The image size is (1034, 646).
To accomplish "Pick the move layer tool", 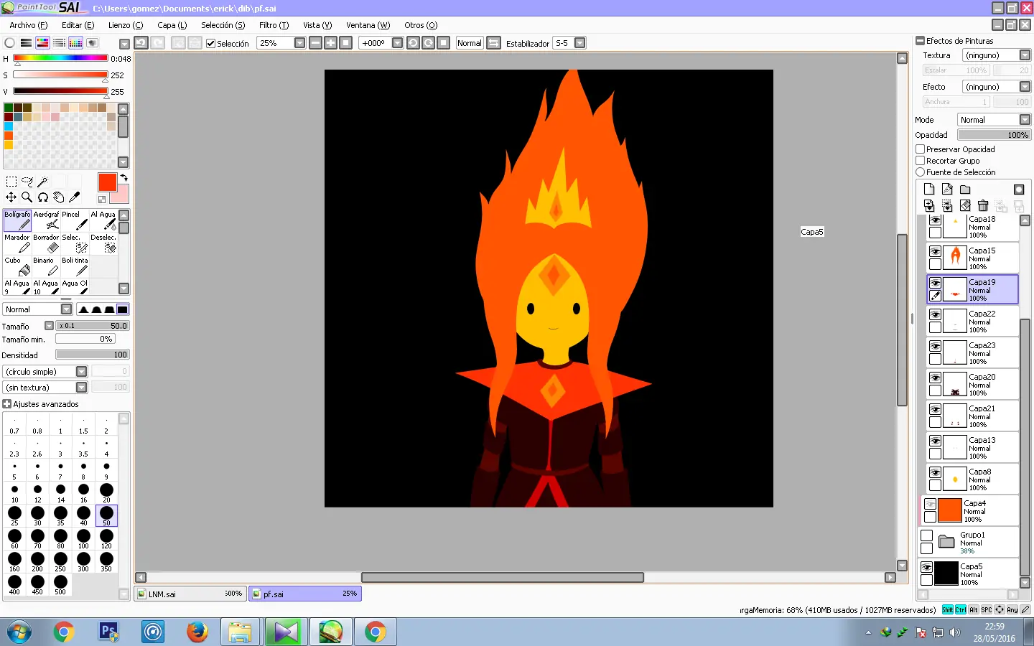I will point(11,197).
